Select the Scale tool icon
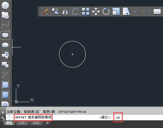The image size is (163, 128). tap(116, 11)
